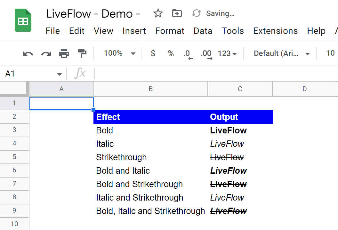
Task: Click the Undo icon
Action: point(28,53)
